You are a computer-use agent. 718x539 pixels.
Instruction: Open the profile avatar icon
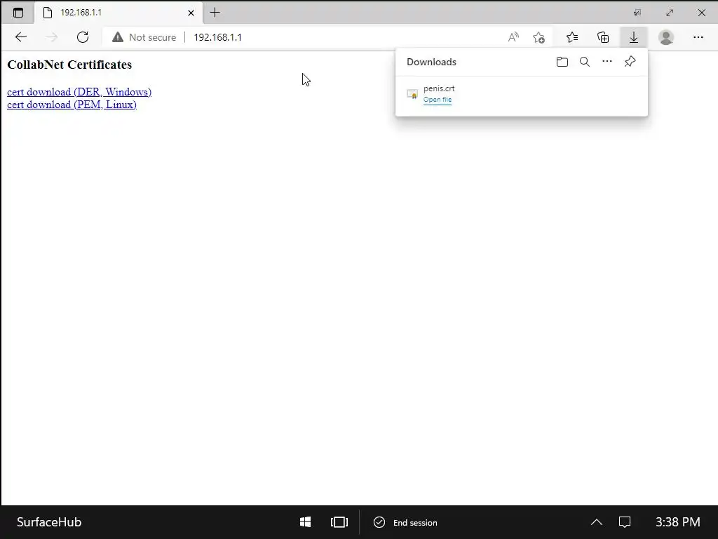(x=666, y=37)
